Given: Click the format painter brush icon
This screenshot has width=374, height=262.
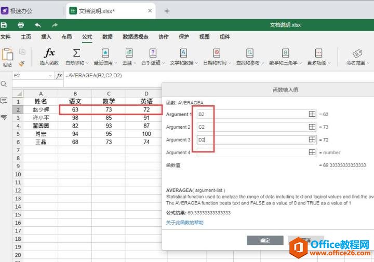Looking at the screenshot, I should click(x=22, y=63).
